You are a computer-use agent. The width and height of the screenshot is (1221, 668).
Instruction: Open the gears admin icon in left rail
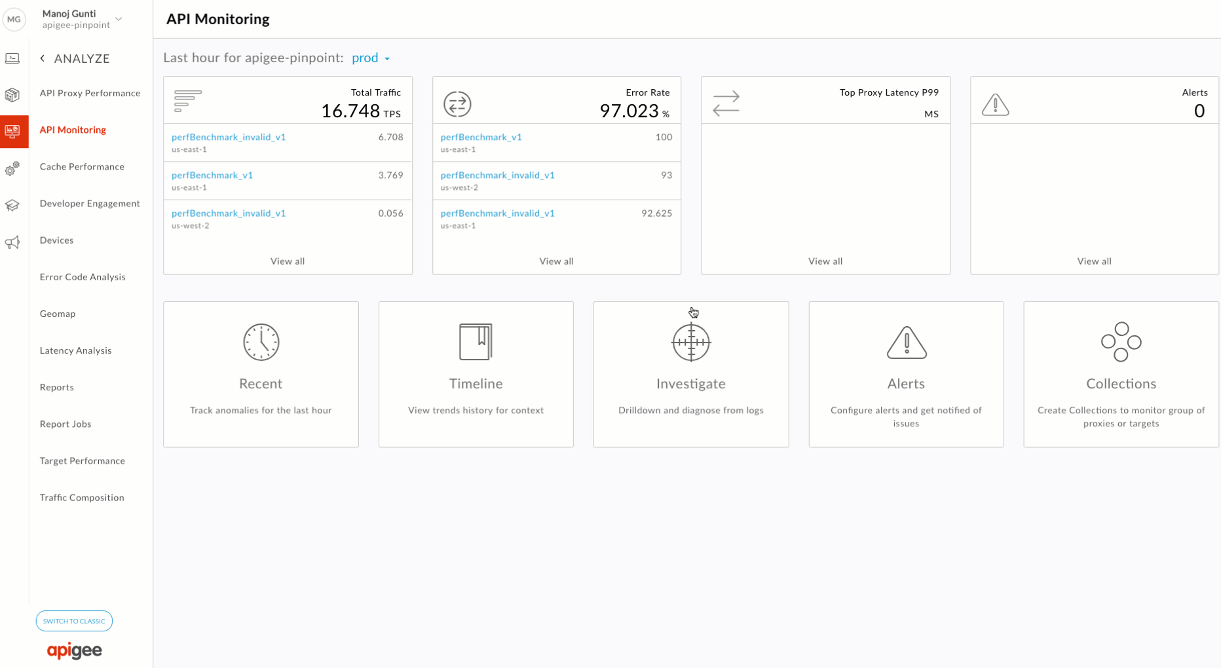point(12,169)
